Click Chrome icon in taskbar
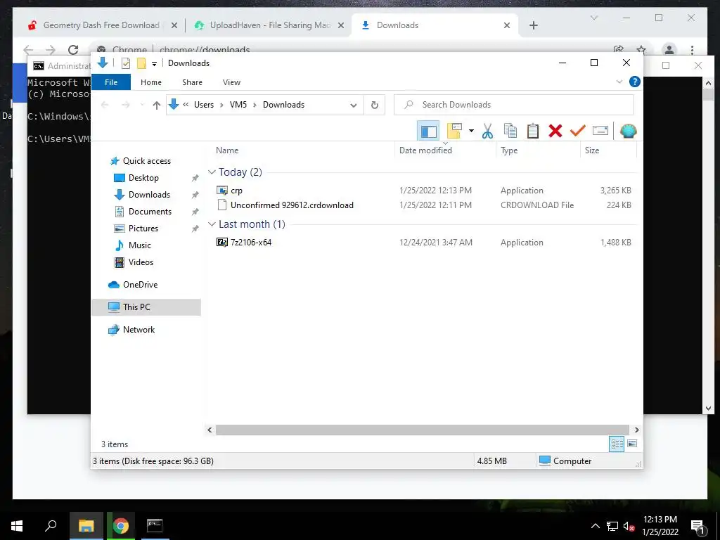This screenshot has height=540, width=720. pyautogui.click(x=121, y=526)
